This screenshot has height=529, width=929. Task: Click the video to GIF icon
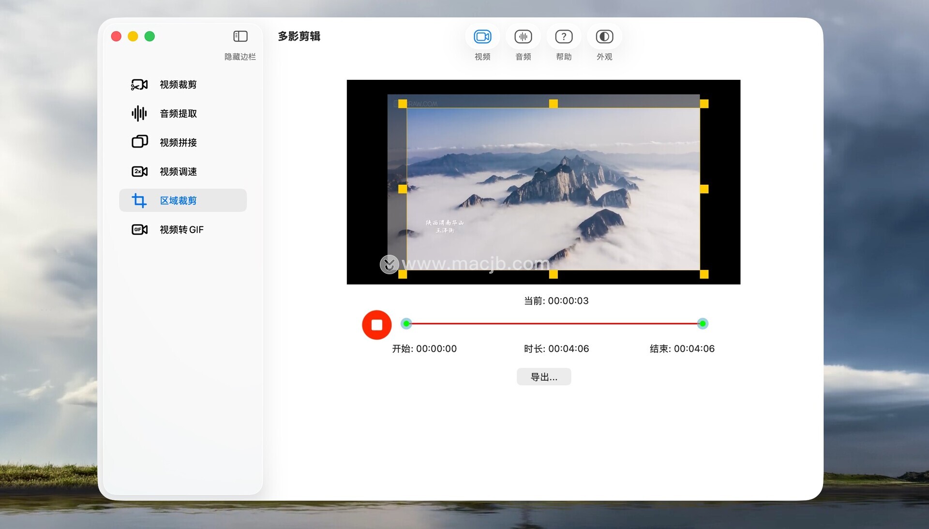click(x=139, y=229)
